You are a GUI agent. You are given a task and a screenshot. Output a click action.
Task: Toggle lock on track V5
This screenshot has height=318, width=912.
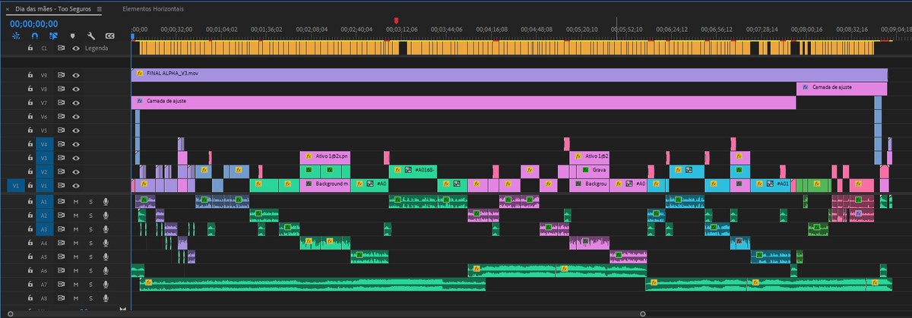[30, 131]
